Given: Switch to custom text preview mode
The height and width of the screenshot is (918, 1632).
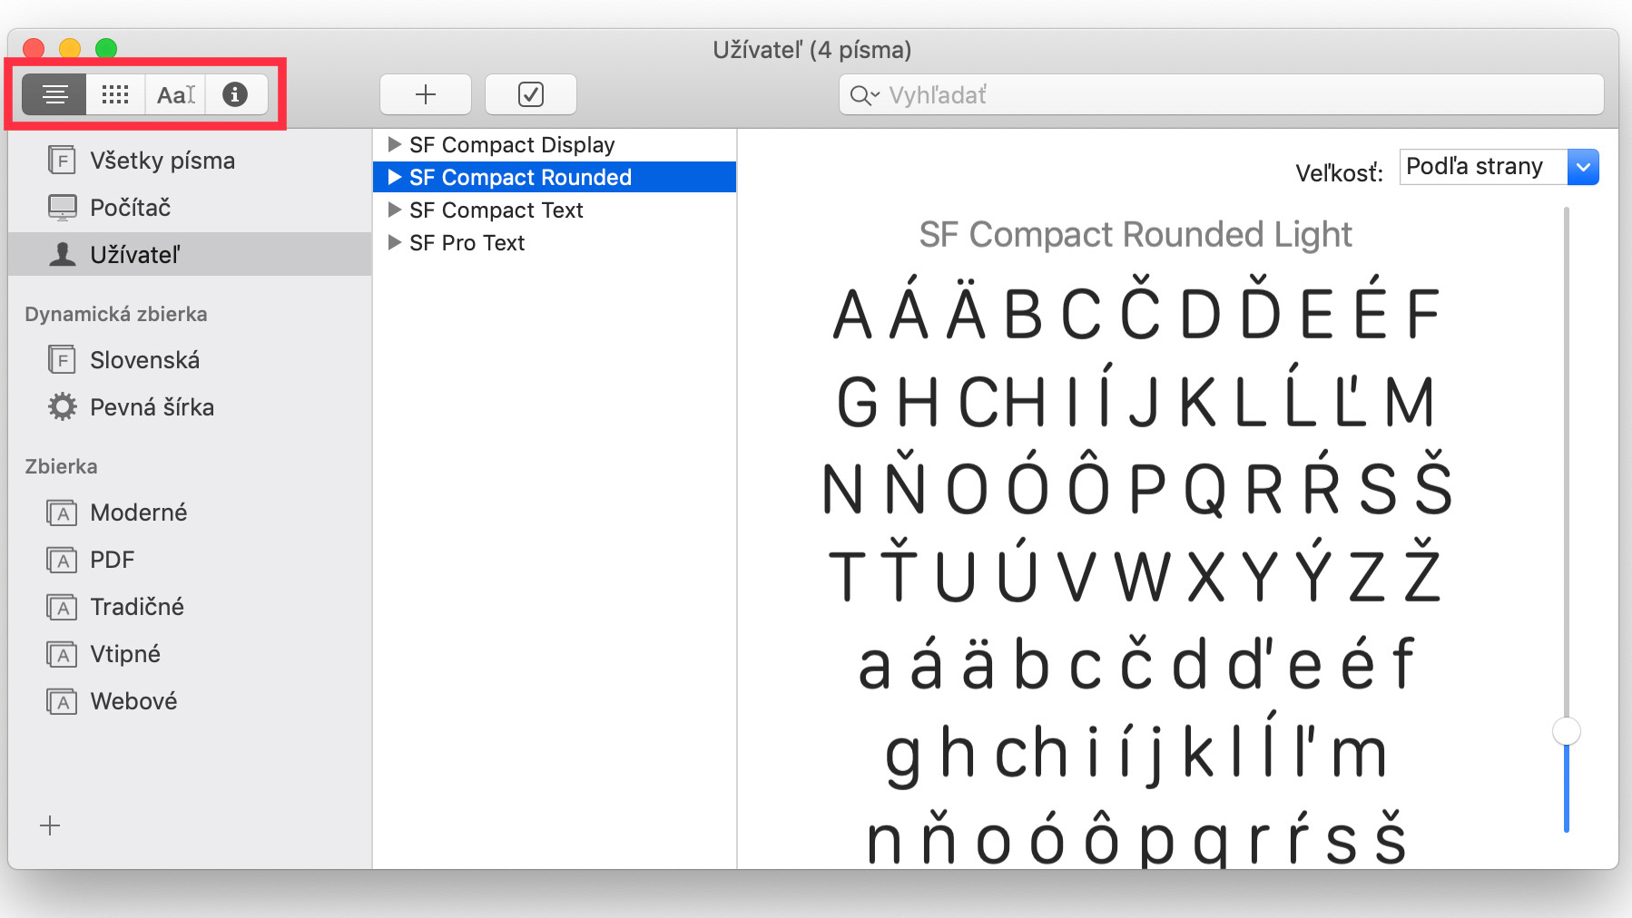Looking at the screenshot, I should coord(175,94).
